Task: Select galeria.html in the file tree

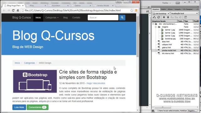Action: click(x=166, y=47)
